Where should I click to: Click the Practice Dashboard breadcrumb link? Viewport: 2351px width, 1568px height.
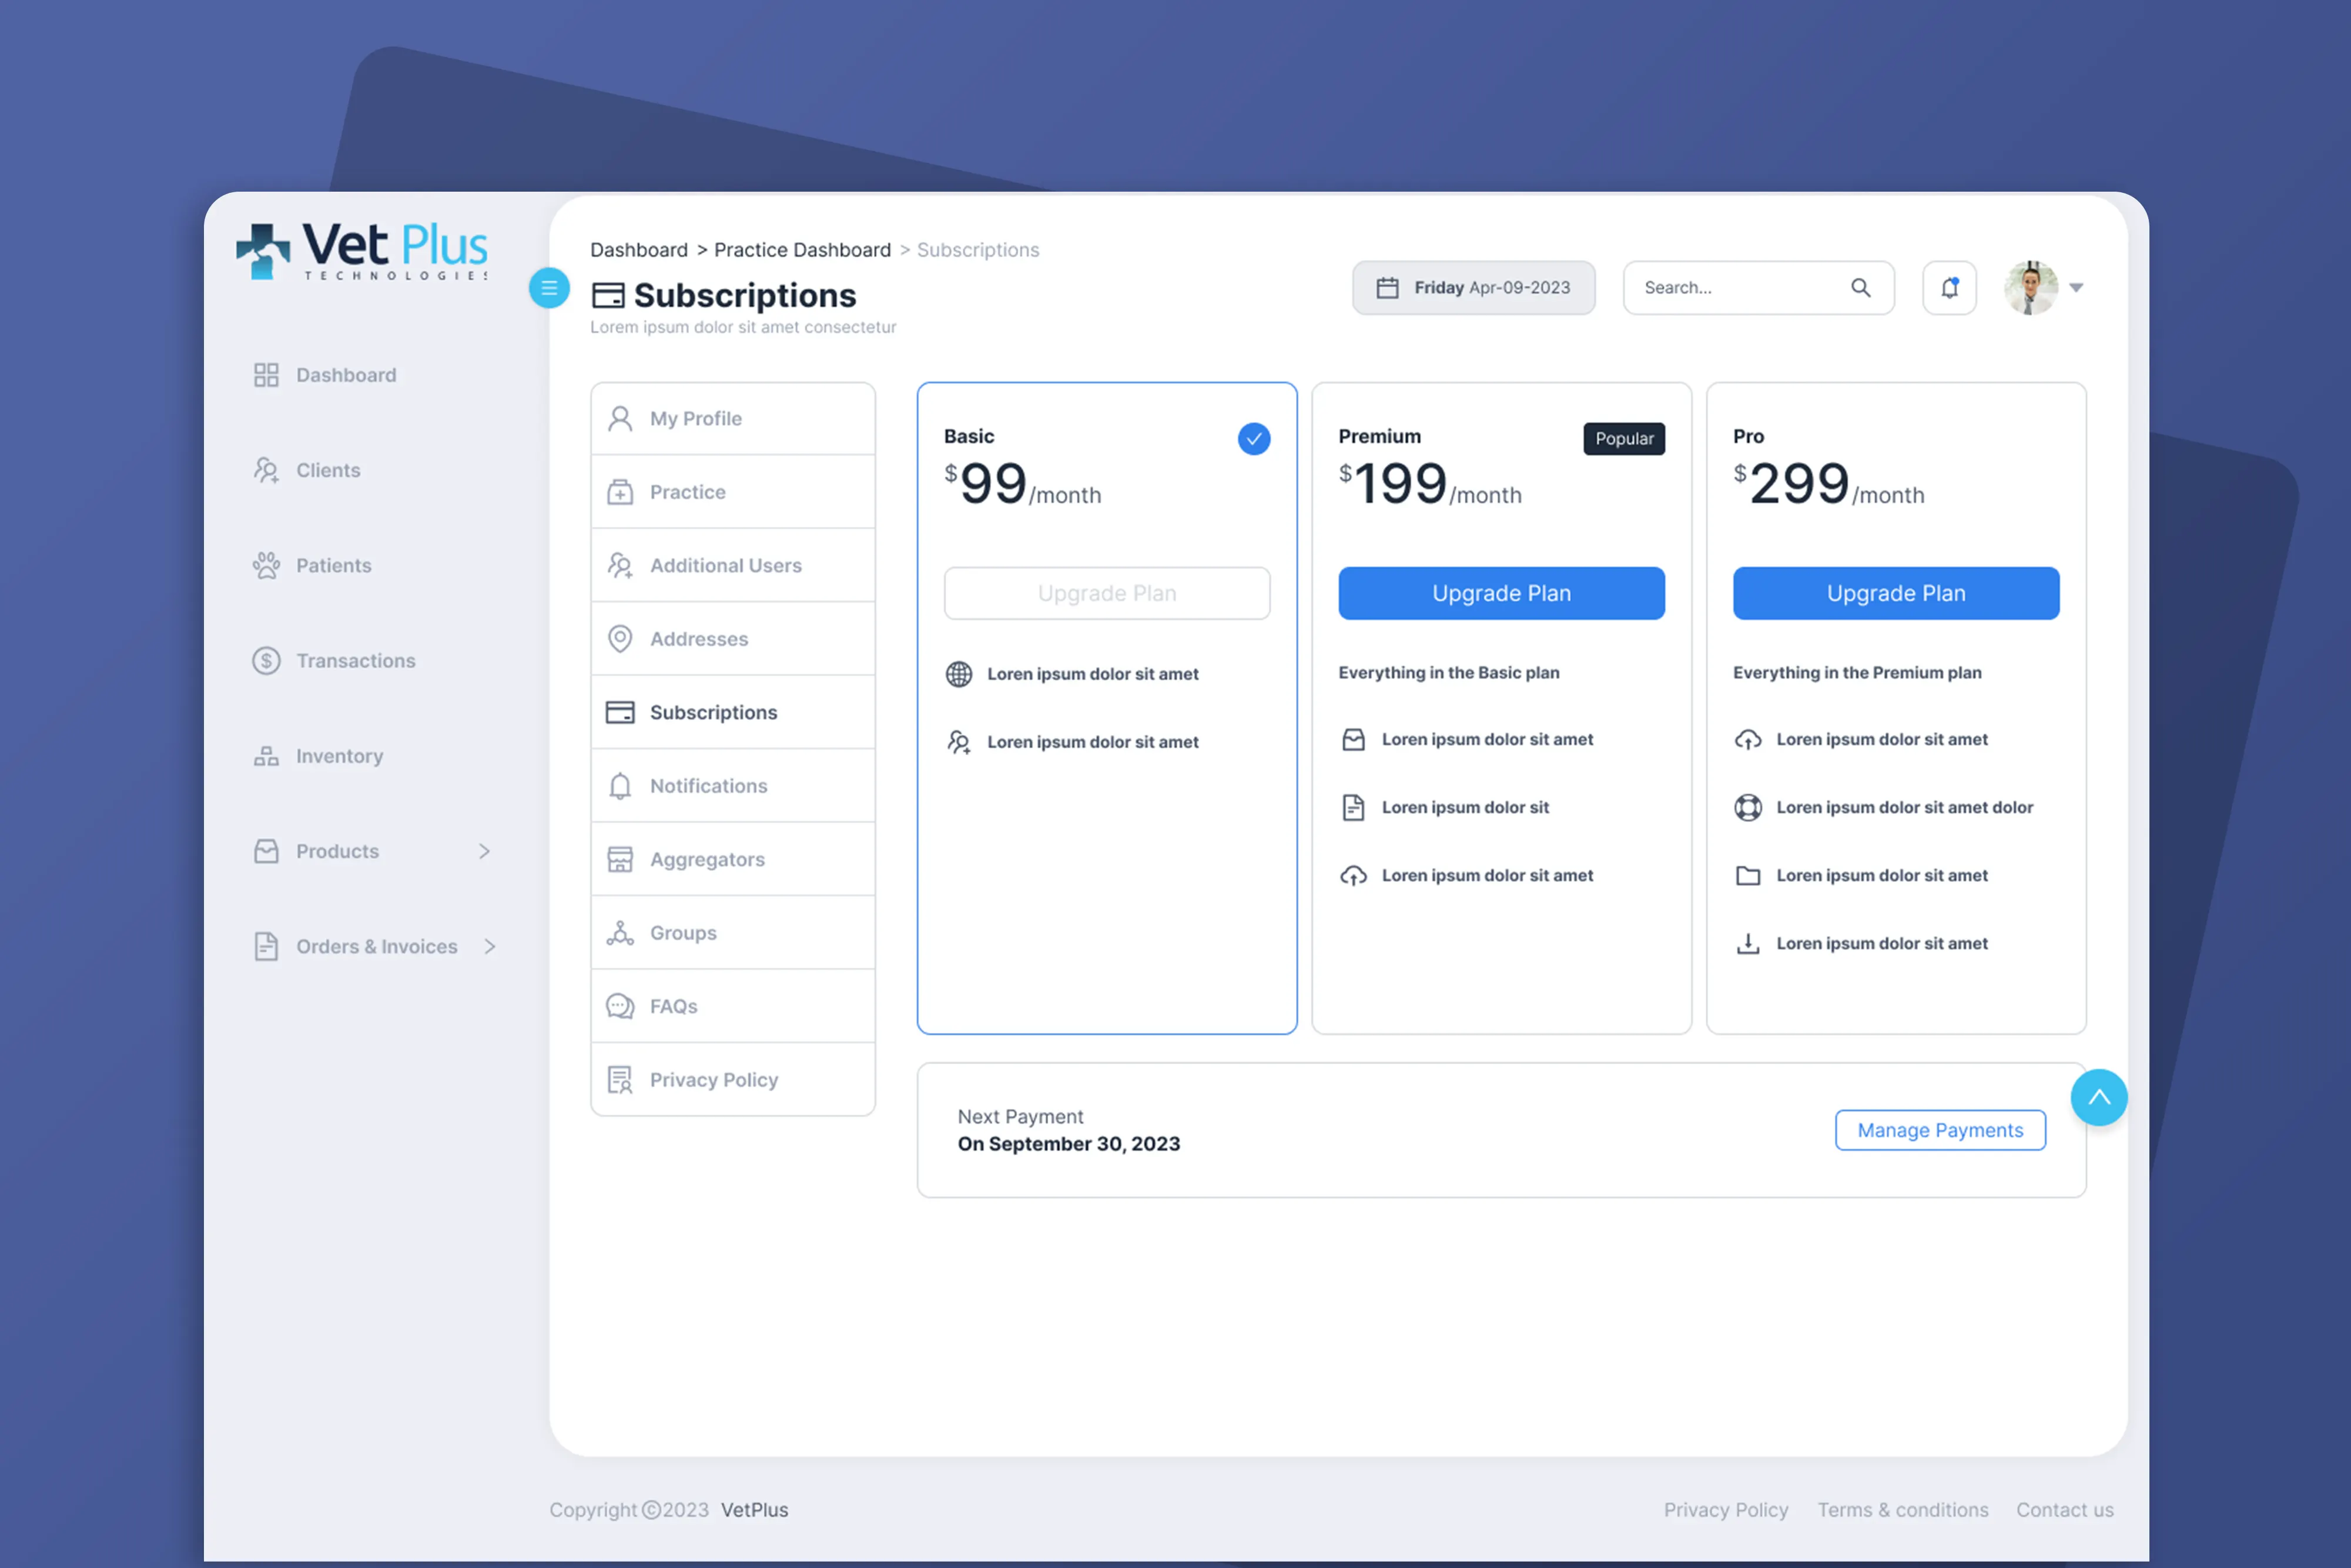[802, 250]
